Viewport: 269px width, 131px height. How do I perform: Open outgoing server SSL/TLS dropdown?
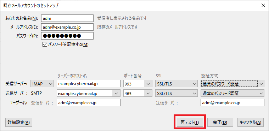coord(176,94)
